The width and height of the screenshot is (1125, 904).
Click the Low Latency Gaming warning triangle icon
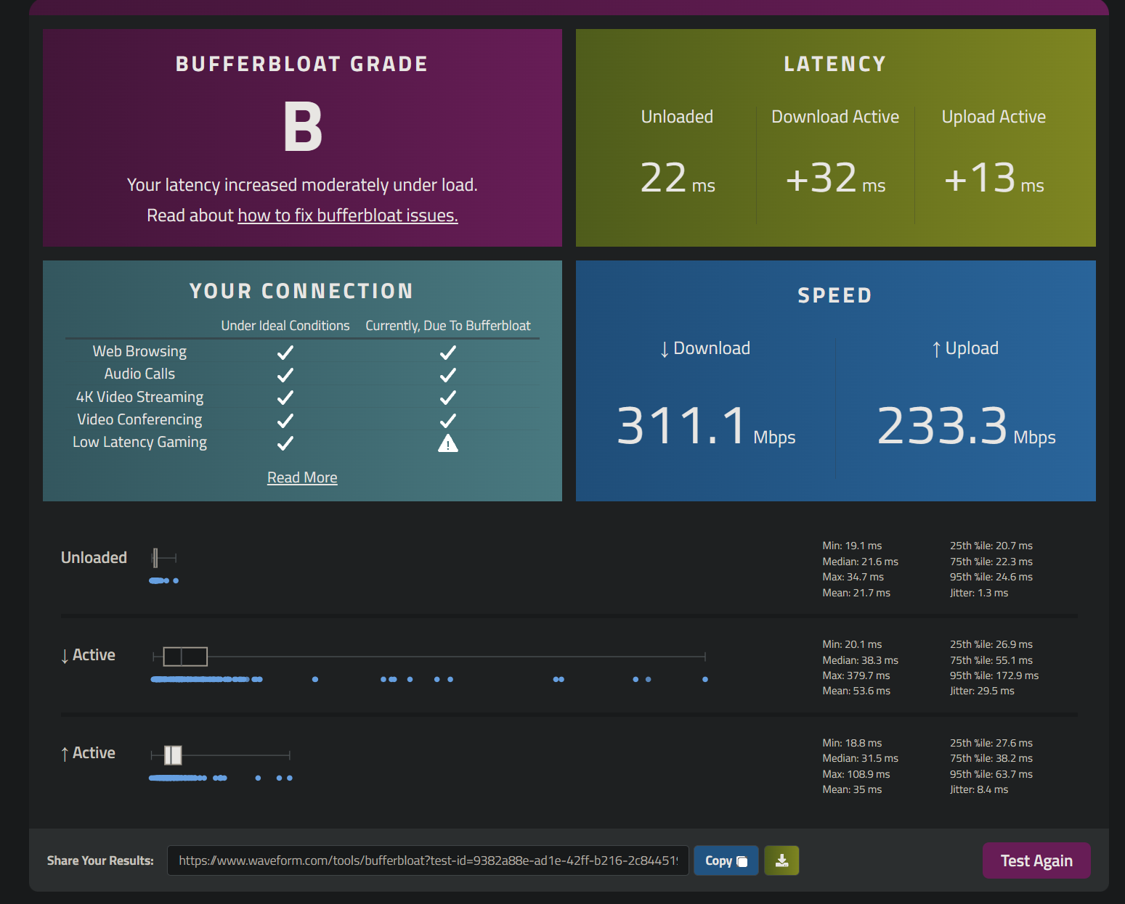click(448, 443)
